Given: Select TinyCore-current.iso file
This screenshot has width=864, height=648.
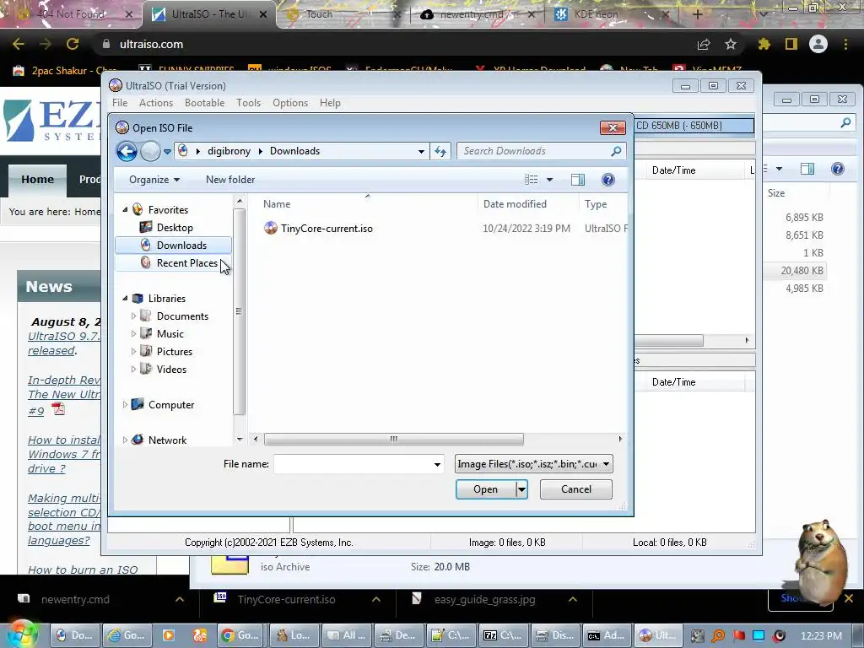Looking at the screenshot, I should coord(327,228).
